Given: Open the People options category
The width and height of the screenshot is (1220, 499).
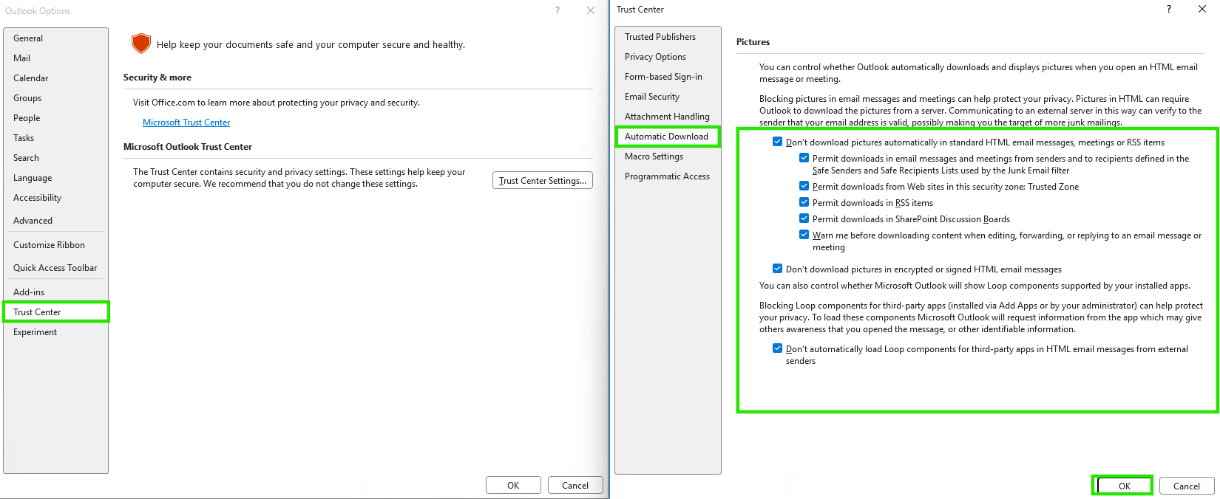Looking at the screenshot, I should 55,118.
